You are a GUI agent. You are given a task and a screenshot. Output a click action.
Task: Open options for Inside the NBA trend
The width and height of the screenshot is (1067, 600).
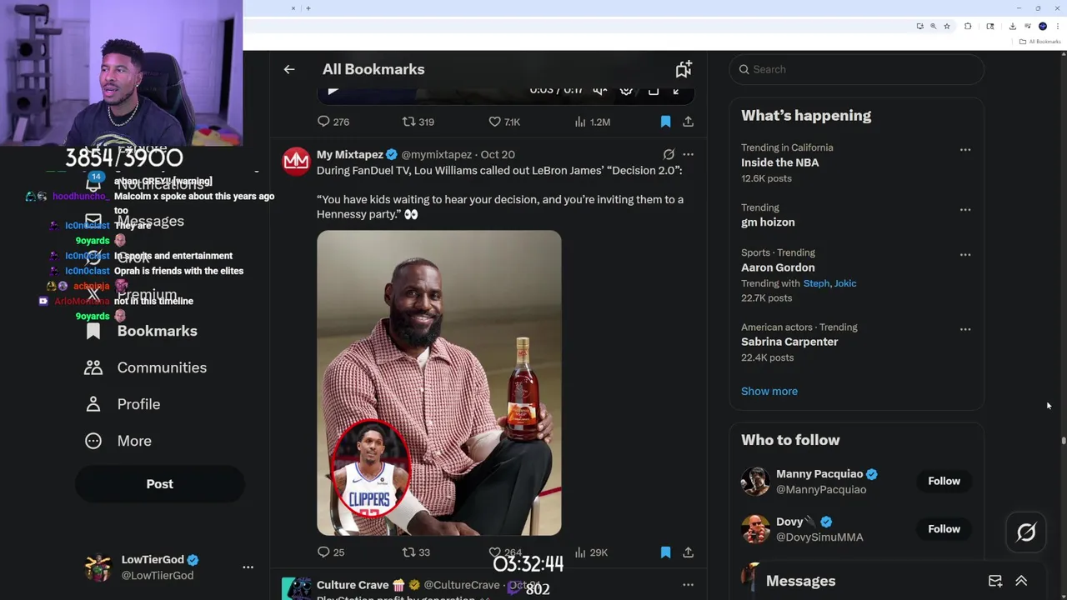pos(965,150)
